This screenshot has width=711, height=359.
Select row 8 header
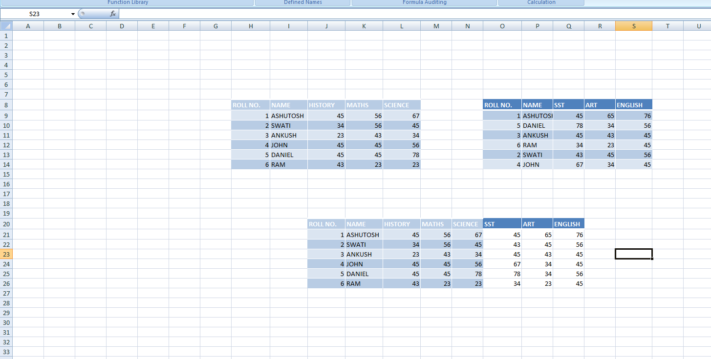6,105
